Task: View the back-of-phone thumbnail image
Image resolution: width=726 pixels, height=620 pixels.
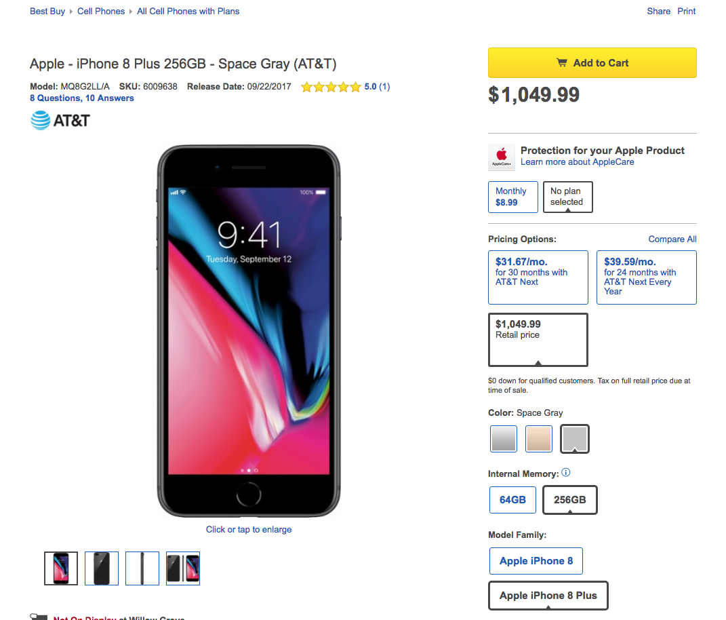Action: coord(102,568)
